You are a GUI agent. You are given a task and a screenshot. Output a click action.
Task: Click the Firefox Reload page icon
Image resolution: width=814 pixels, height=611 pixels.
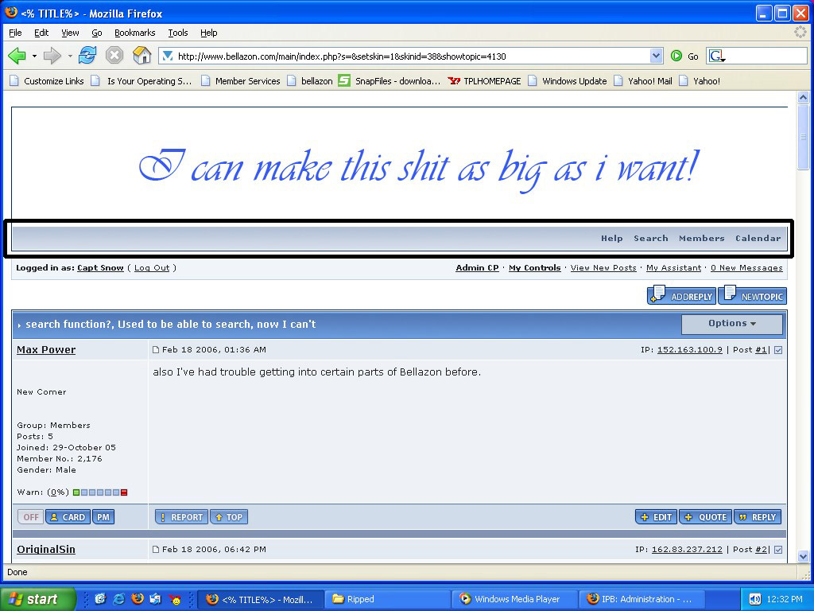pyautogui.click(x=87, y=56)
